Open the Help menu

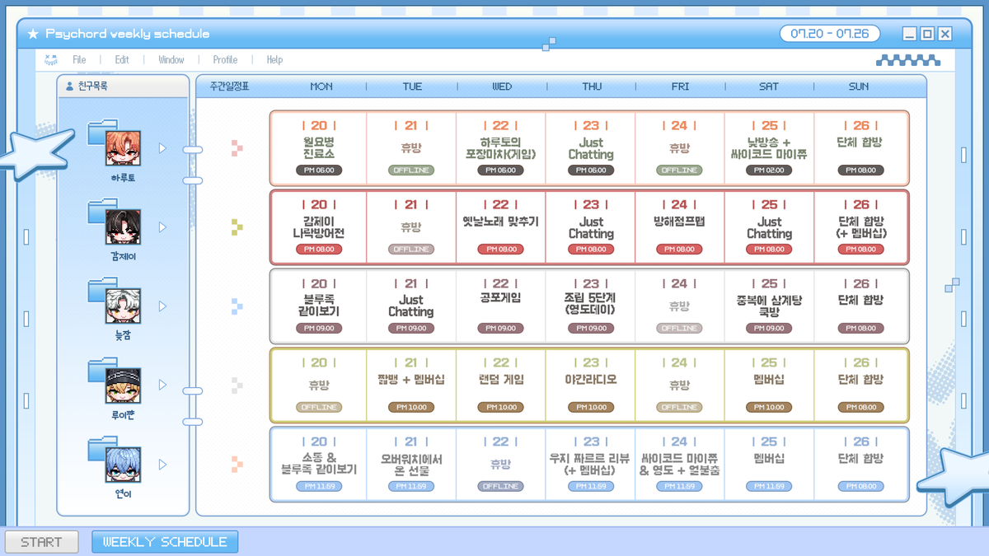coord(274,60)
